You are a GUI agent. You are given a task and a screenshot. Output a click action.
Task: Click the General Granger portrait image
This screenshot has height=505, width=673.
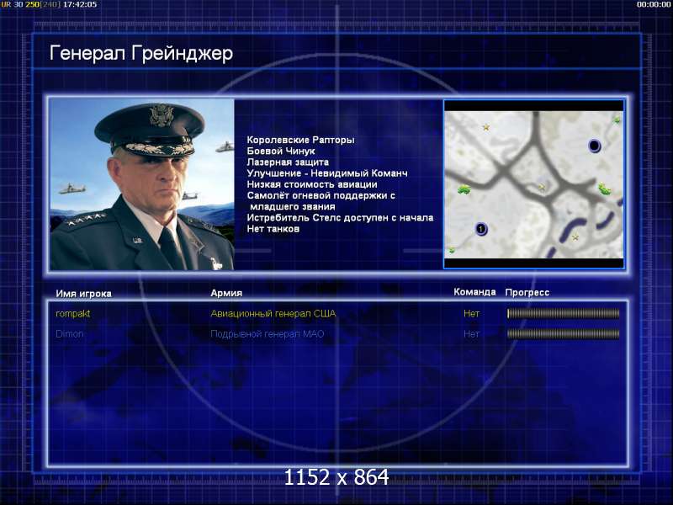click(x=142, y=184)
